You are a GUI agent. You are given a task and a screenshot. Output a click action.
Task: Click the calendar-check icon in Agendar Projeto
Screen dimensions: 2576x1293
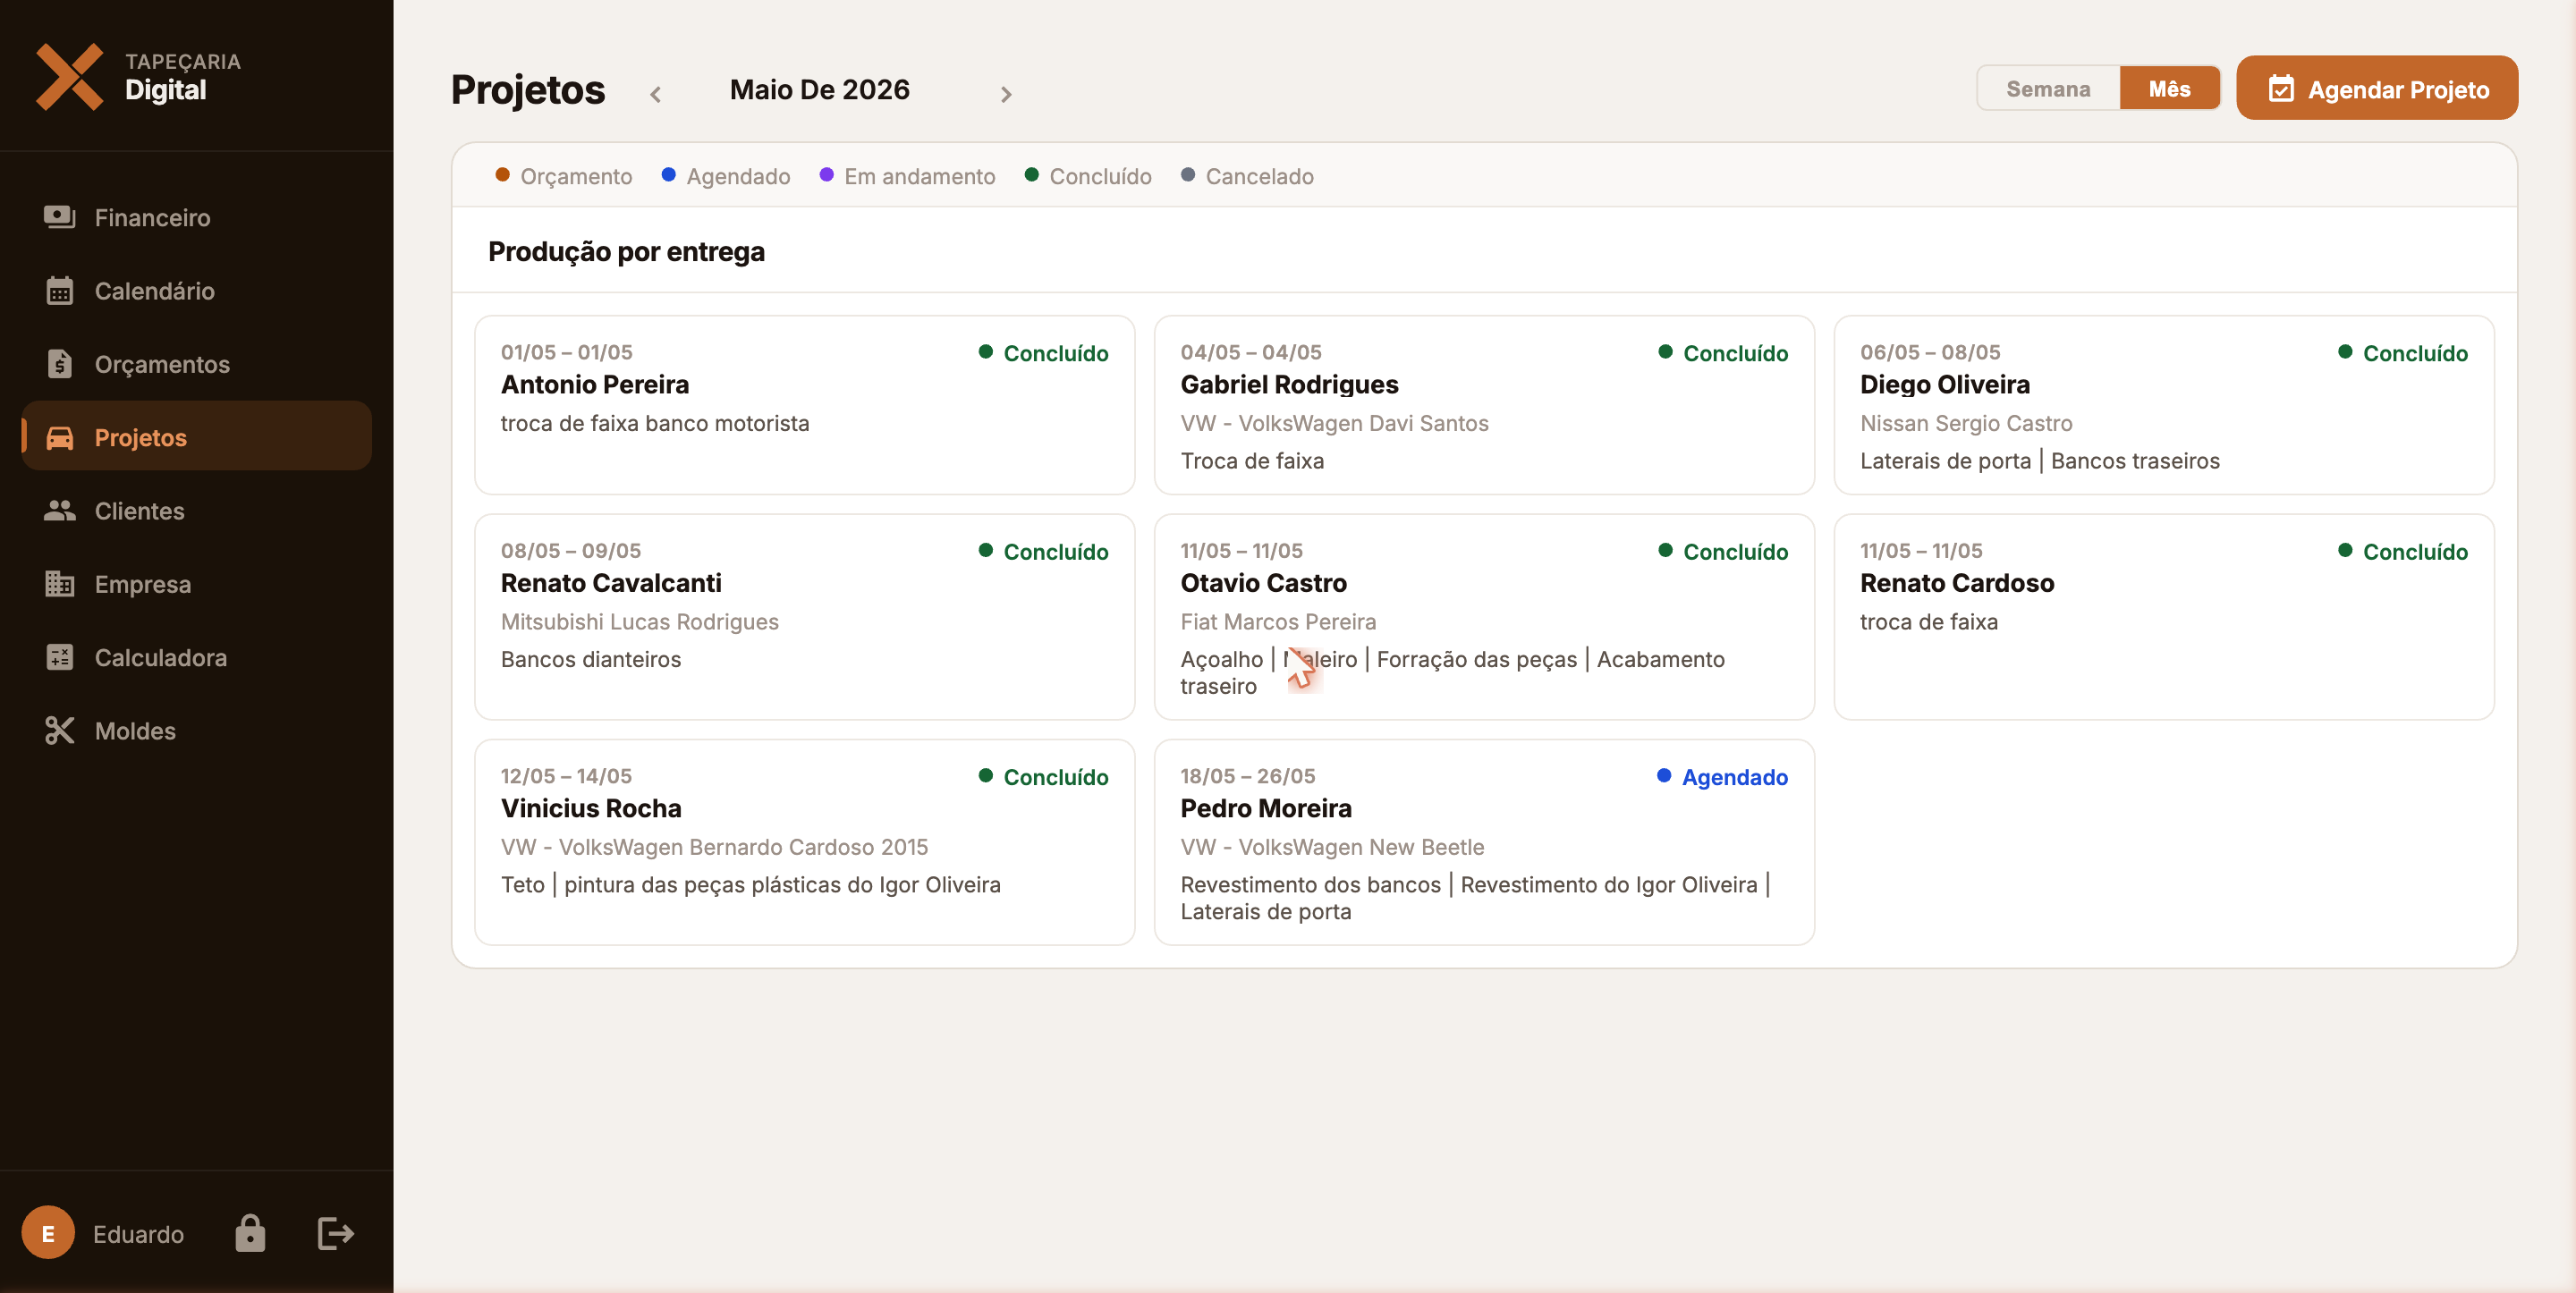[2281, 89]
